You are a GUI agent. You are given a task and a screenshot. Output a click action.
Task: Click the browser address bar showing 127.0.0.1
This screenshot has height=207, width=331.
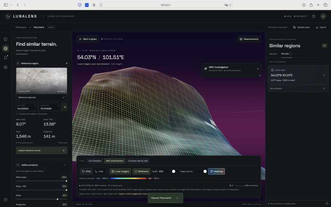tap(165, 5)
